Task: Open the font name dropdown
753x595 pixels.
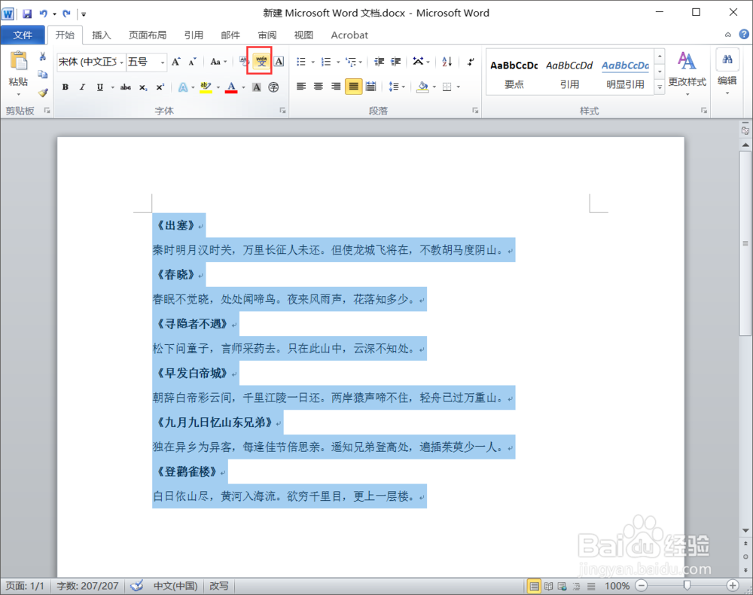Action: (123, 62)
